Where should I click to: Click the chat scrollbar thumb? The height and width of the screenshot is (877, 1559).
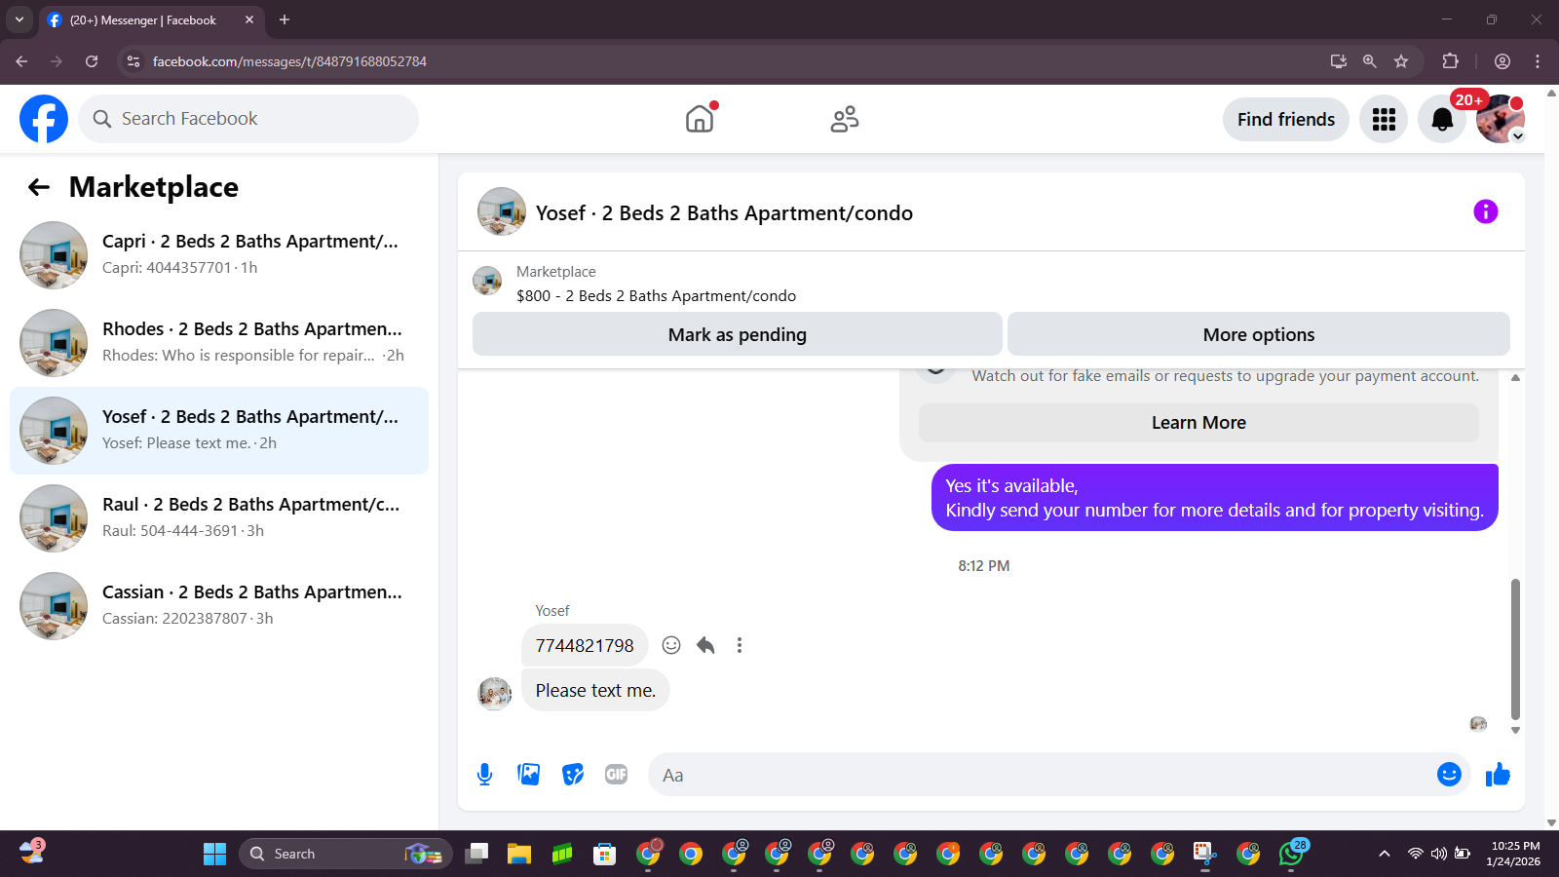(x=1515, y=648)
